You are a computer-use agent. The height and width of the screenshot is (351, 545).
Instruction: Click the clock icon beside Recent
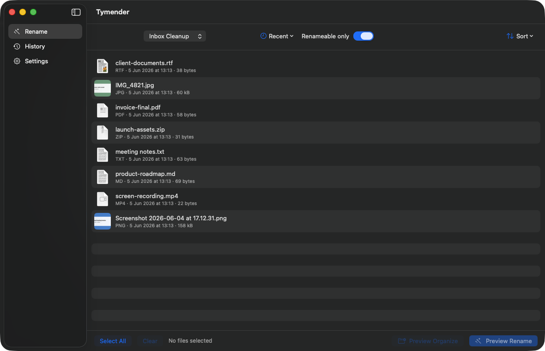[x=263, y=36]
